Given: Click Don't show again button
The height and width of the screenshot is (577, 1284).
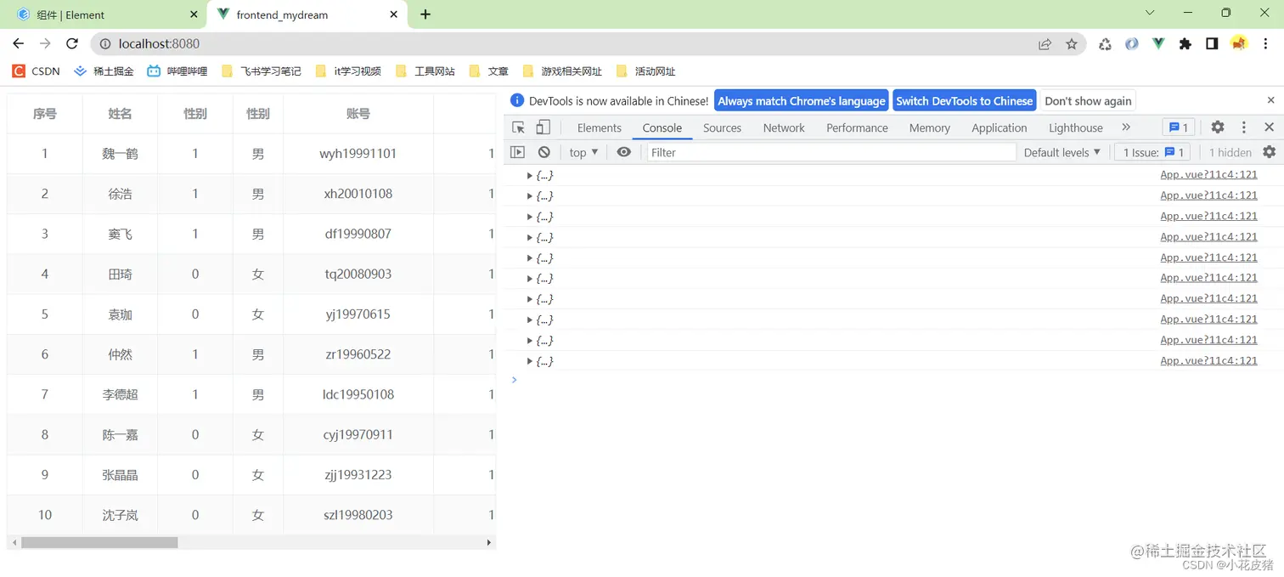Looking at the screenshot, I should pos(1088,100).
